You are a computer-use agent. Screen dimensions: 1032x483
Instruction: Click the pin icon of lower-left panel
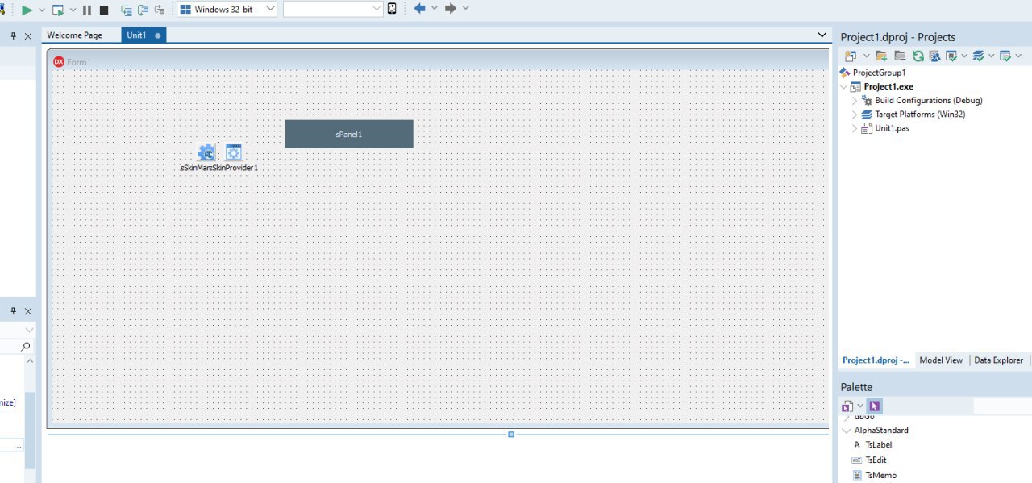click(14, 310)
